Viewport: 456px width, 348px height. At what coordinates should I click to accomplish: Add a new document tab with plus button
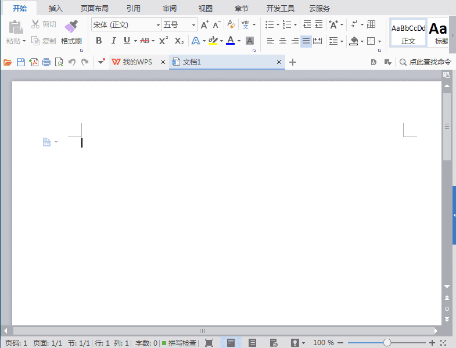point(293,62)
